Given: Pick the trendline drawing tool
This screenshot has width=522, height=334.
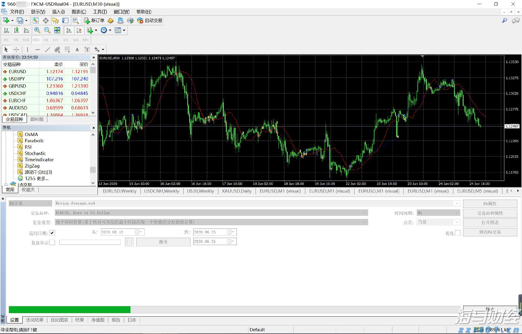Looking at the screenshot, I should pyautogui.click(x=48, y=50).
